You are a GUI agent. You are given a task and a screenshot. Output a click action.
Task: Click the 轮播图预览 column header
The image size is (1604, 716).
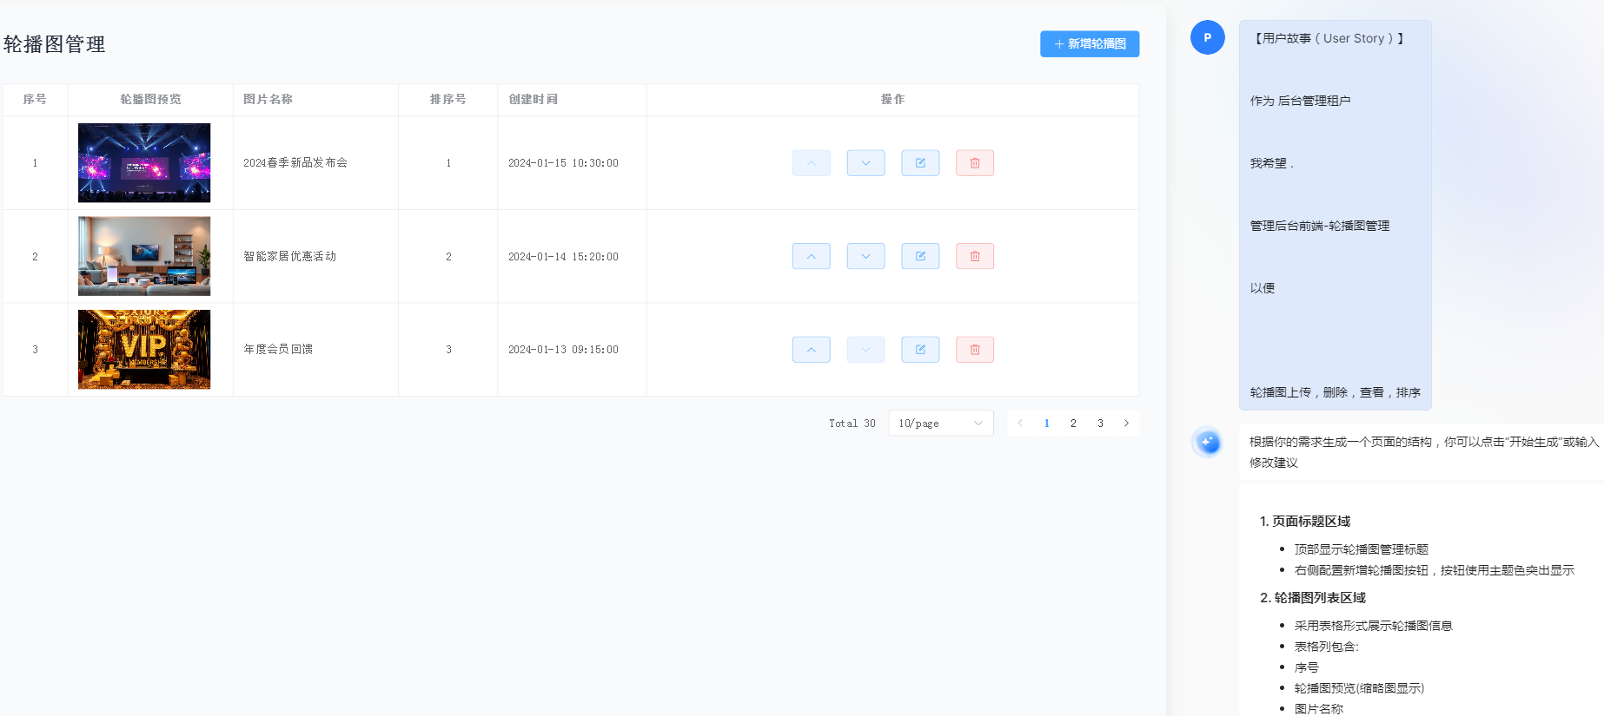150,100
